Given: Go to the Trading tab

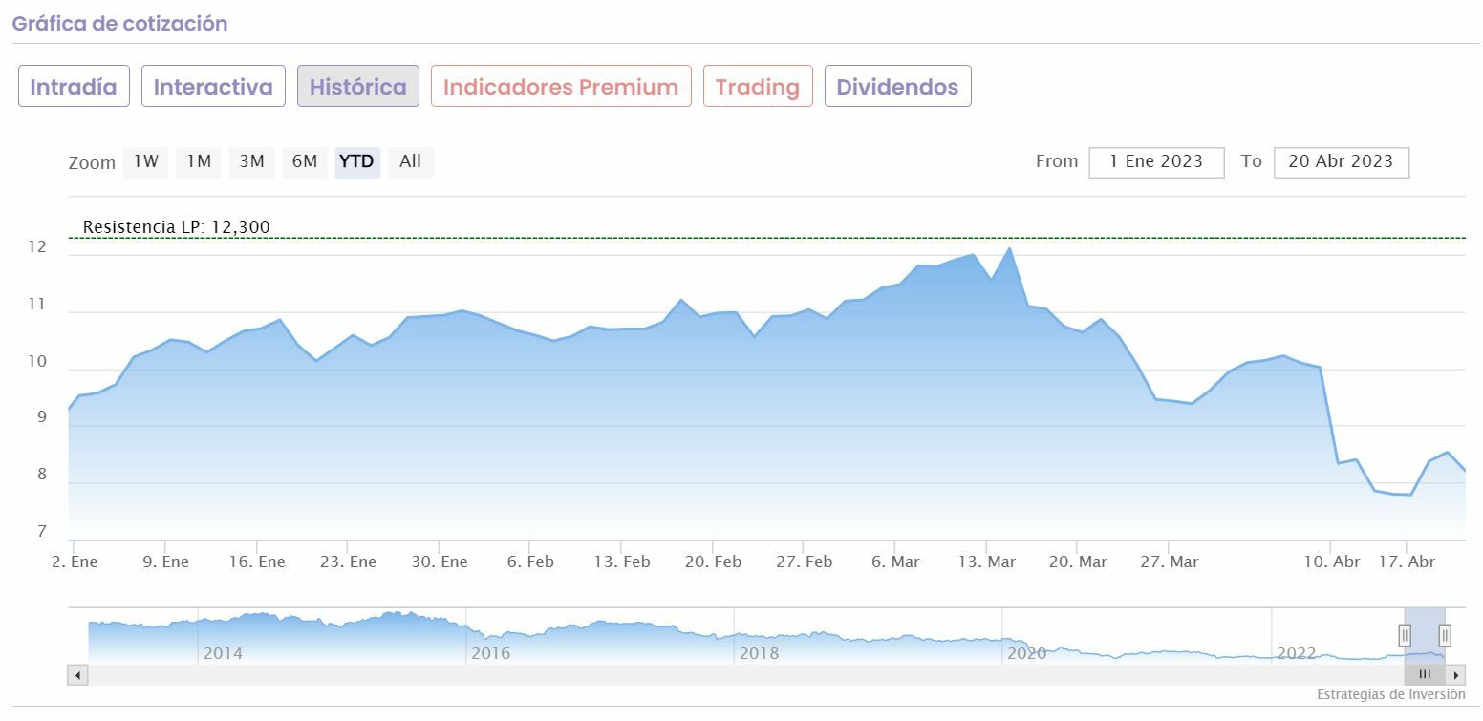Looking at the screenshot, I should pos(758,87).
